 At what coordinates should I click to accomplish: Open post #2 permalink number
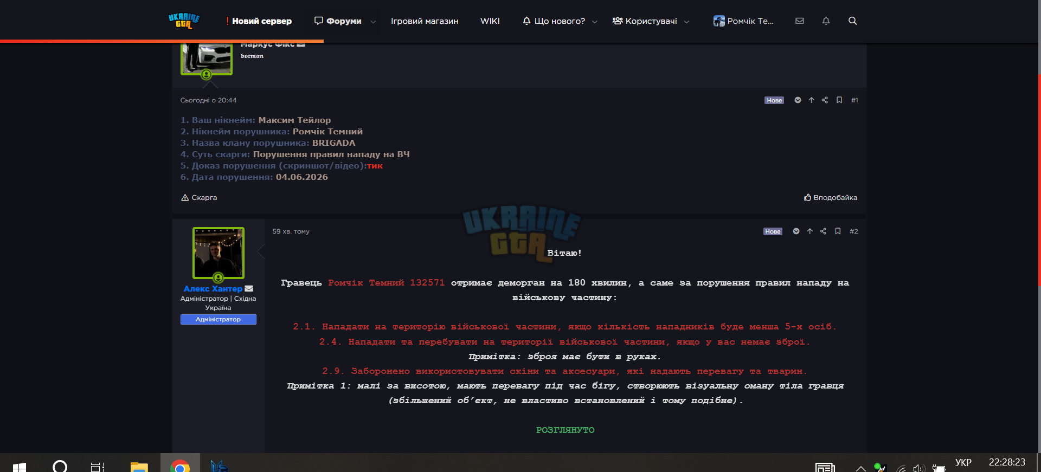click(x=854, y=231)
